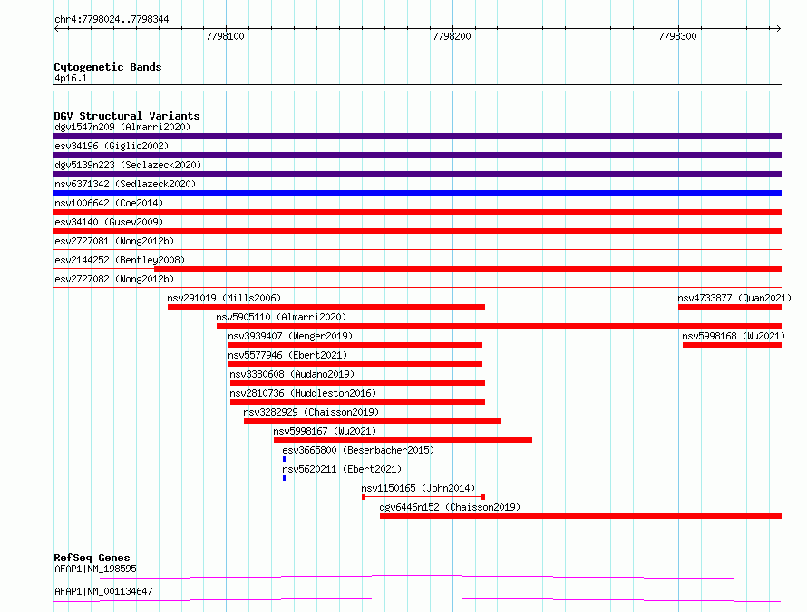Select the nsv3939407 (Wenger2019) label

tap(290, 336)
